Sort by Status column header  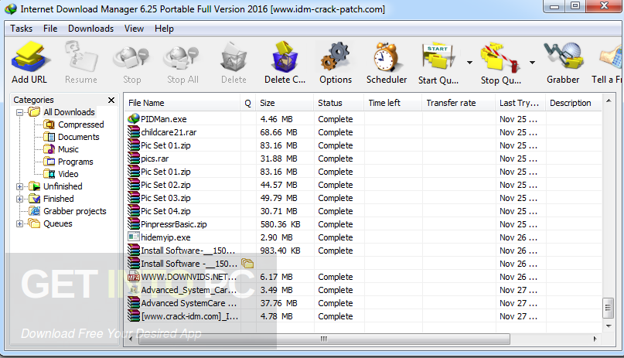point(339,103)
